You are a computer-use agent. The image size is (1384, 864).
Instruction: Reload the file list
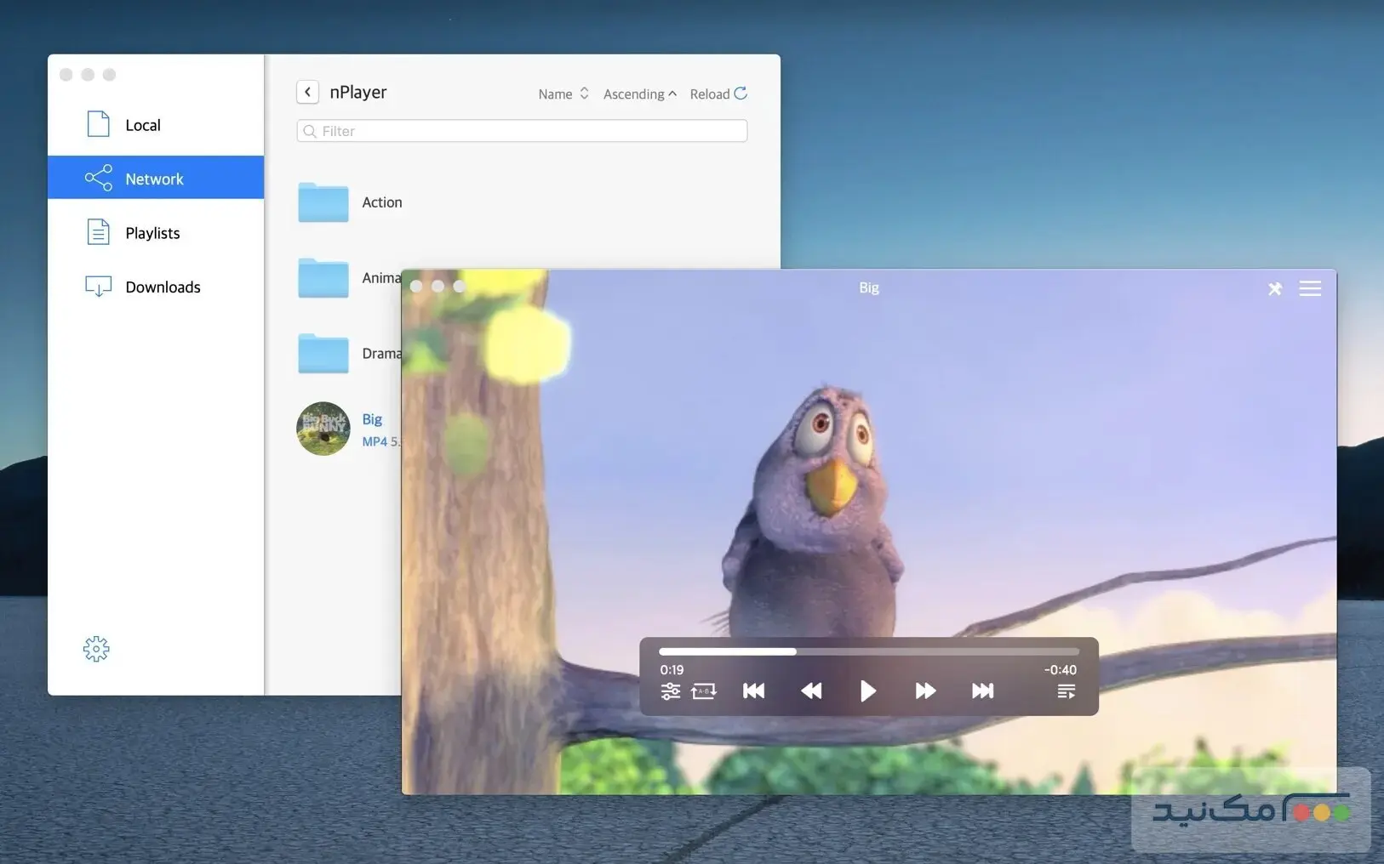pyautogui.click(x=718, y=94)
